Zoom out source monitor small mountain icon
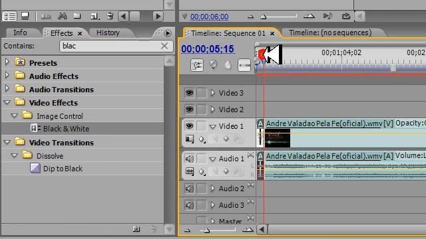 tap(250, 17)
